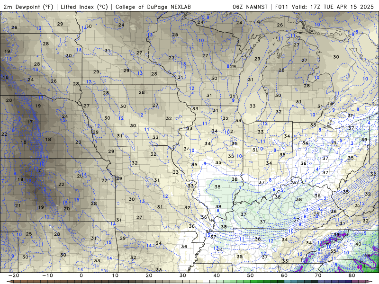This screenshot has height=284, width=379.
Task: Click the teal color bar segment right of 60
Action: tap(288, 281)
